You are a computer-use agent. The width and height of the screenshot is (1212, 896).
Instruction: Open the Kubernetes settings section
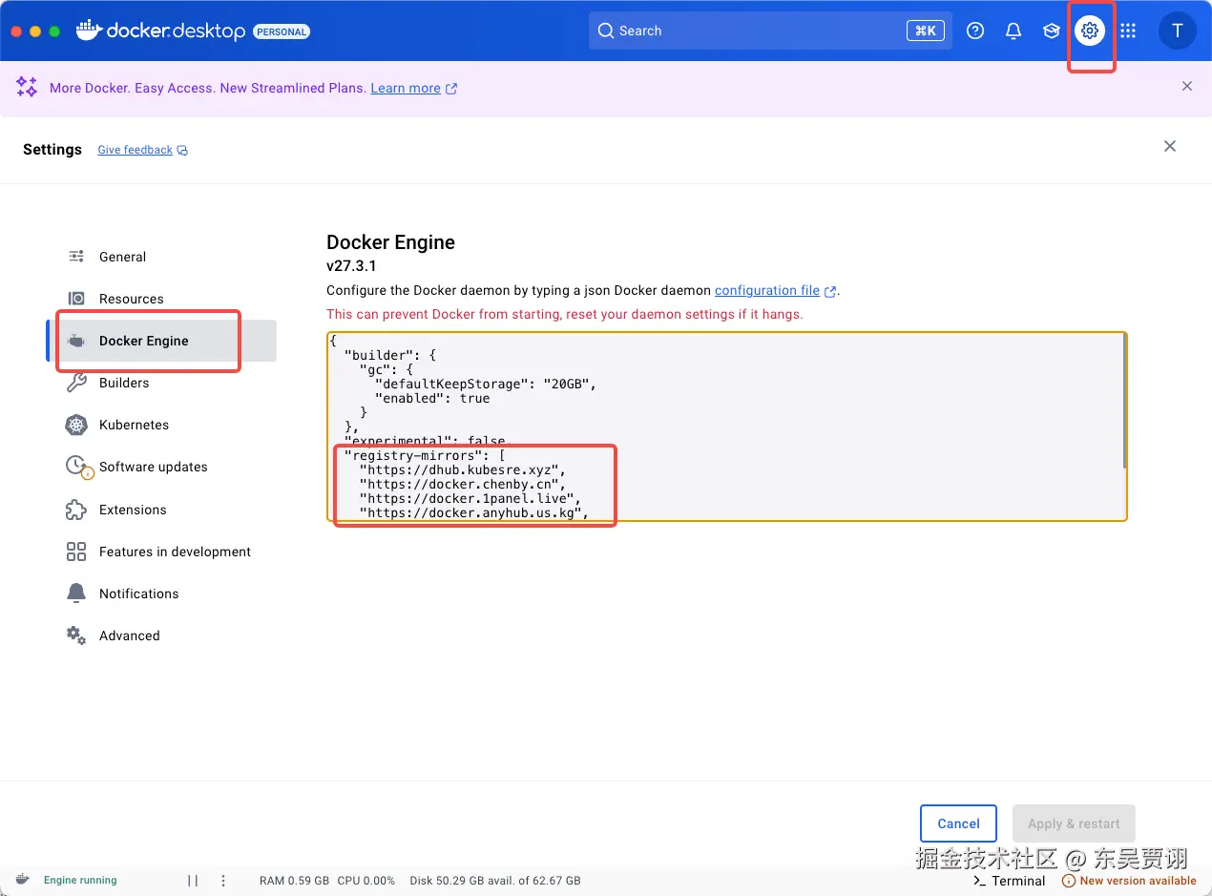pyautogui.click(x=134, y=425)
